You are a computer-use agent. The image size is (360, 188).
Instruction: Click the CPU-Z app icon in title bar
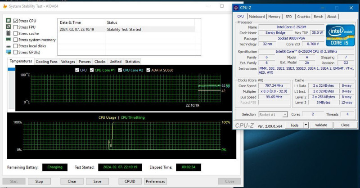236,8
